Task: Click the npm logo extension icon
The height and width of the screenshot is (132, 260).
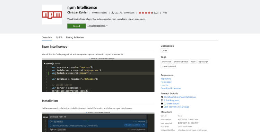Action: coord(52,15)
